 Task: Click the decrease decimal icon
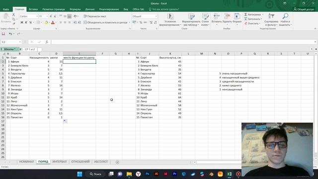pyautogui.click(x=156, y=22)
